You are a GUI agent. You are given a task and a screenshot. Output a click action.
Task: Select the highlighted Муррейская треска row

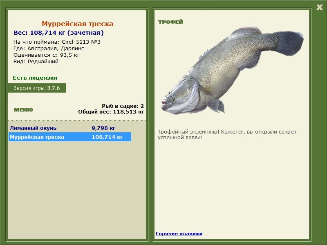[70, 137]
